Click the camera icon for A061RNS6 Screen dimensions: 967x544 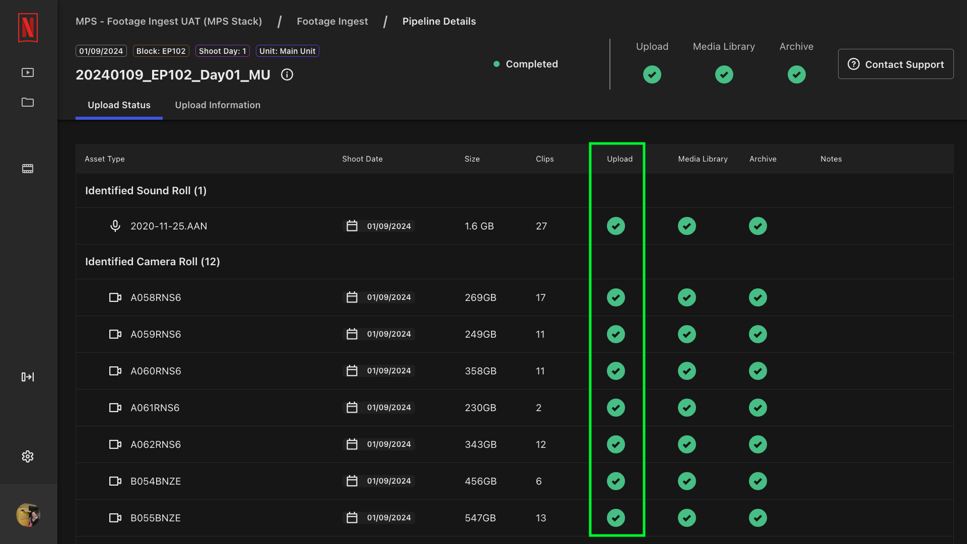(x=115, y=408)
